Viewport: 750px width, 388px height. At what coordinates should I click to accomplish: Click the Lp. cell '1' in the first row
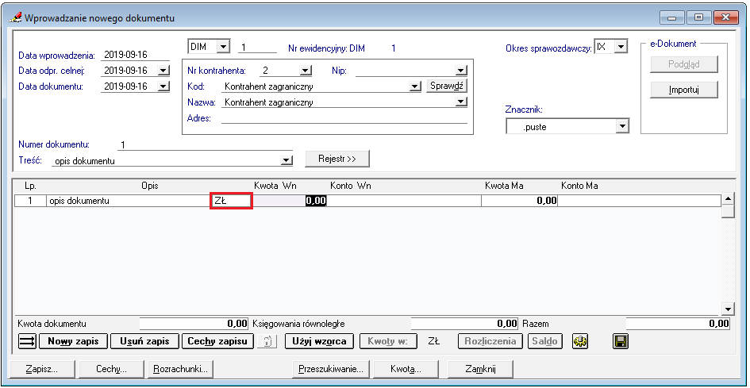(30, 201)
